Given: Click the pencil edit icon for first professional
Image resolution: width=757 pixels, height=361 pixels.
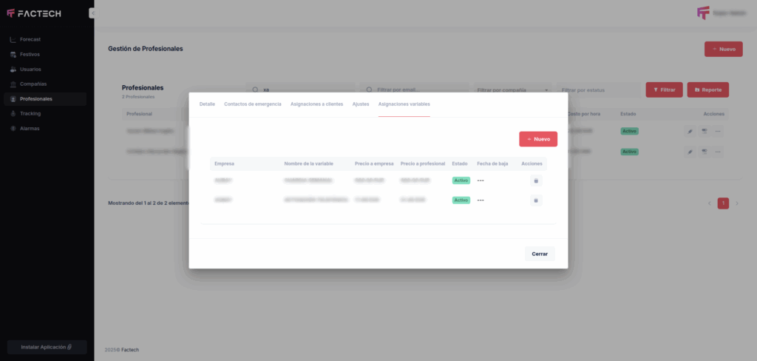Looking at the screenshot, I should click(x=690, y=131).
